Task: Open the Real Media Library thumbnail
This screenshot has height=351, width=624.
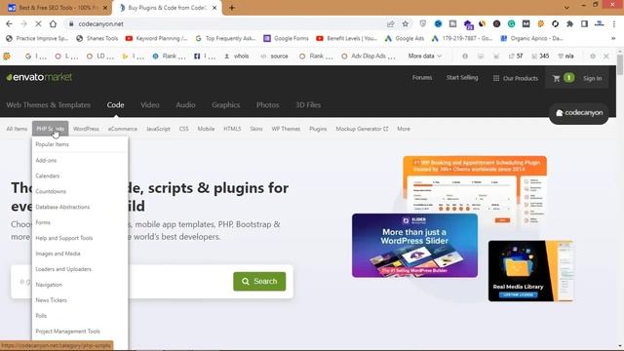Action: pos(530,271)
